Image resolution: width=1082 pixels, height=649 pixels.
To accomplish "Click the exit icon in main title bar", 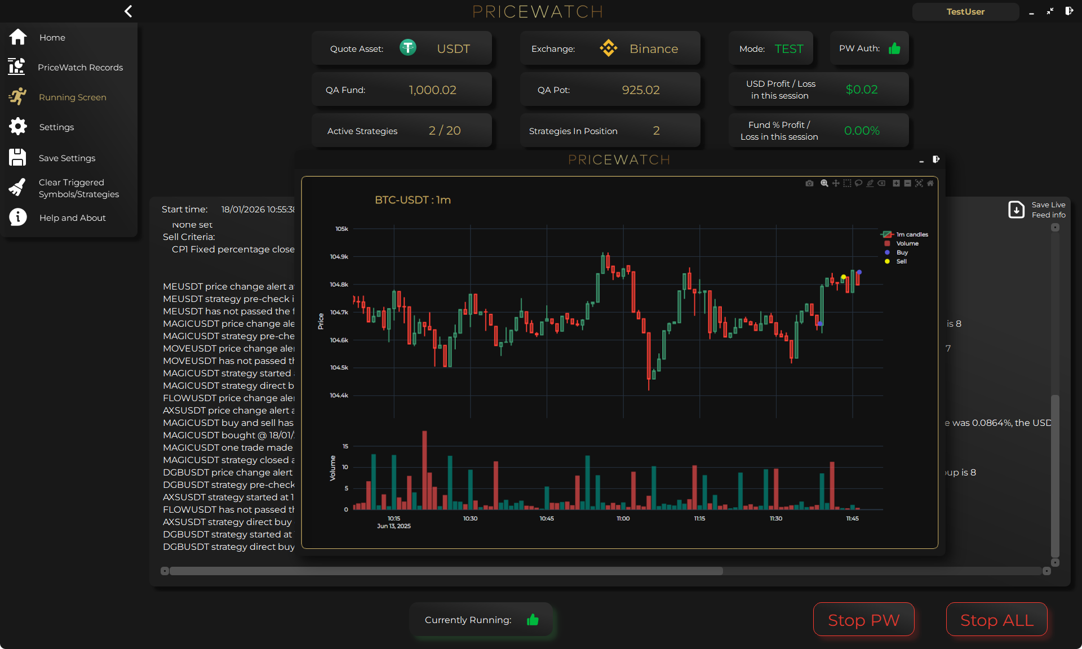I will click(x=1068, y=11).
